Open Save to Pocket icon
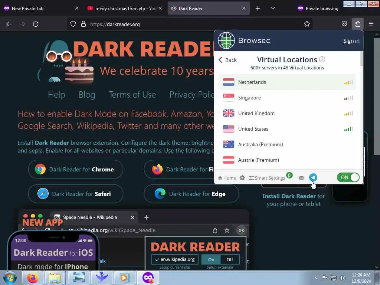The image size is (380, 285). click(344, 24)
